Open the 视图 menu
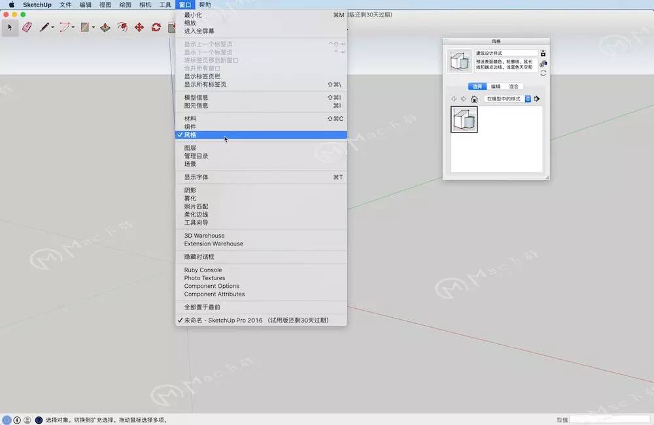Viewport: 654px width, 425px height. coord(105,5)
